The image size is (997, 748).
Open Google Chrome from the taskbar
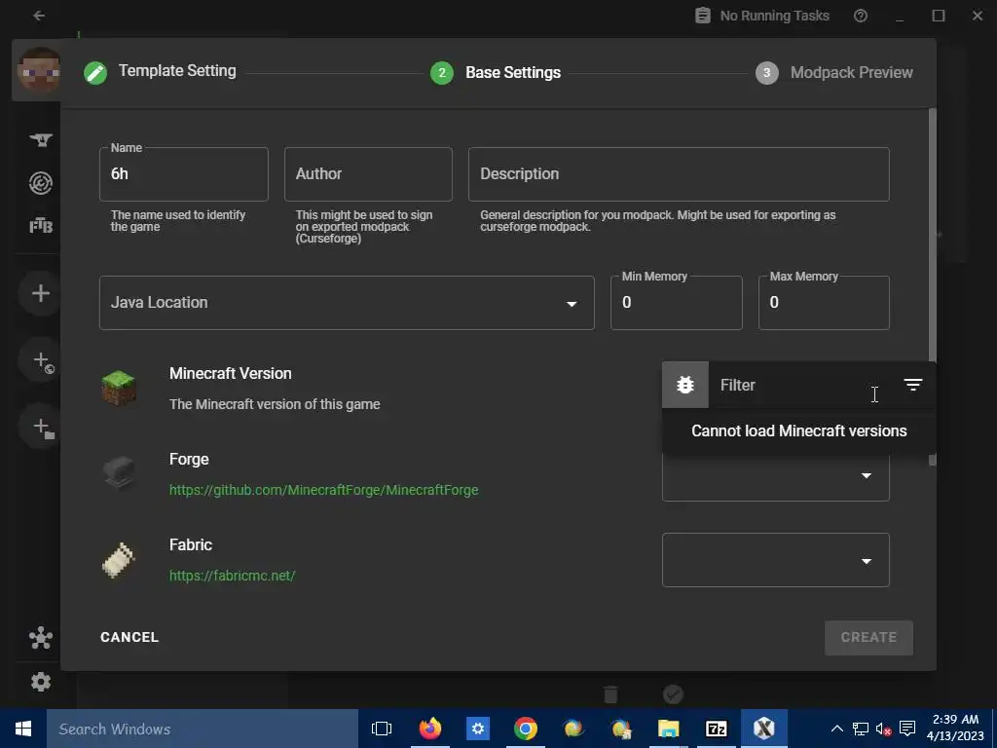525,729
